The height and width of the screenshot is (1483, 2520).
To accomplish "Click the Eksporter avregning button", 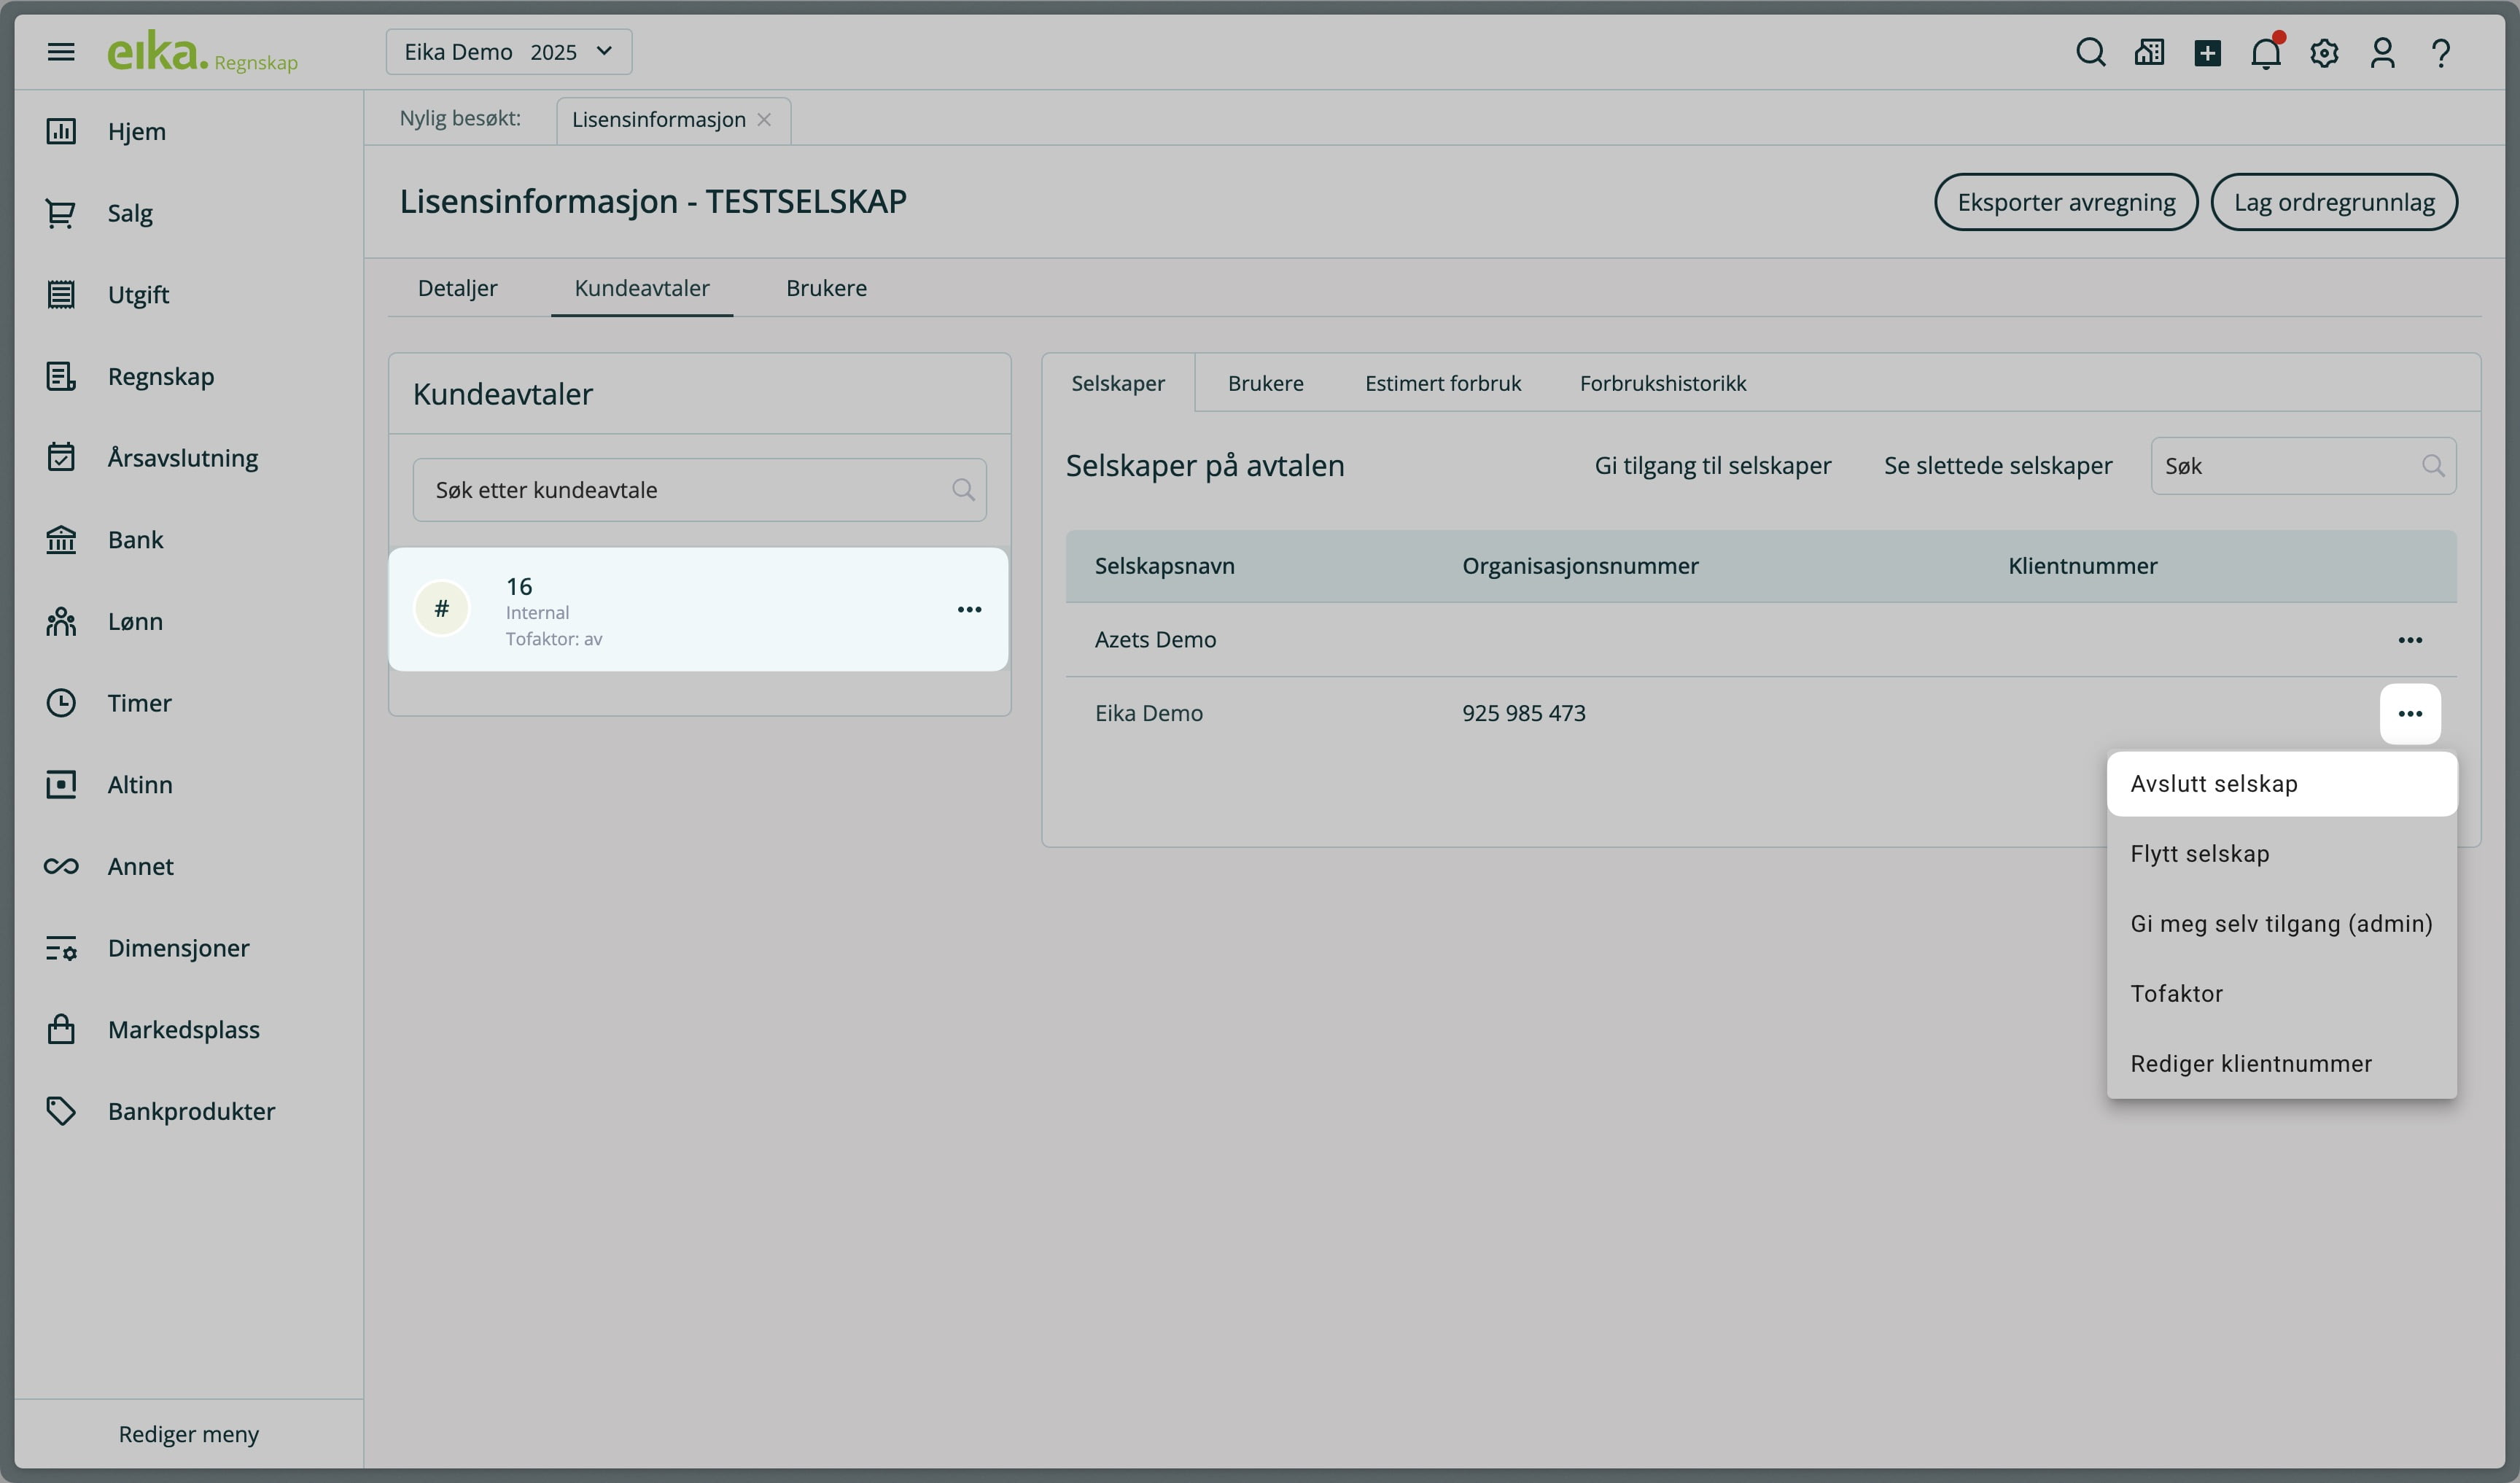I will [x=2066, y=202].
